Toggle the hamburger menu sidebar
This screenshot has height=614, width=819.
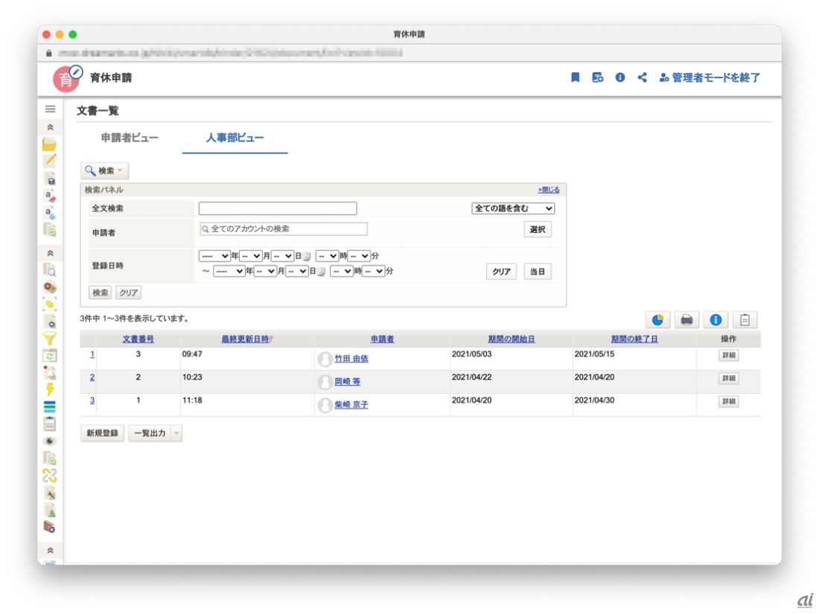[x=50, y=109]
